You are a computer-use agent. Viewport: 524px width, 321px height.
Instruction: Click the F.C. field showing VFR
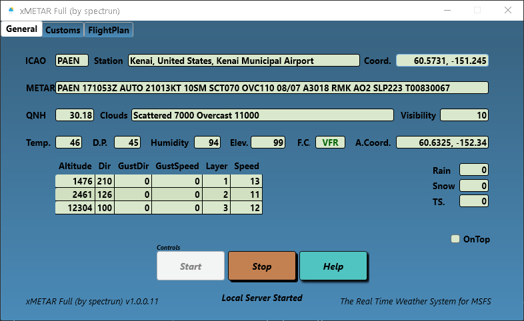[330, 143]
